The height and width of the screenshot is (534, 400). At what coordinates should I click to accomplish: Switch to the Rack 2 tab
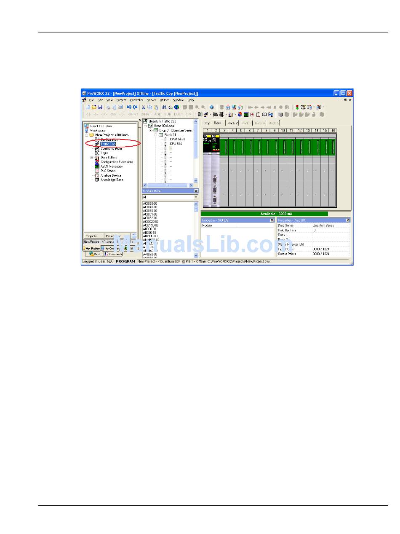pyautogui.click(x=232, y=123)
